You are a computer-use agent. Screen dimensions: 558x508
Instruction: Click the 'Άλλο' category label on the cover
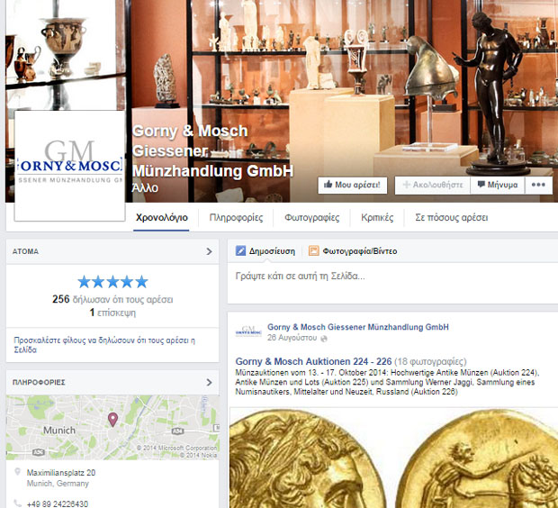click(145, 187)
